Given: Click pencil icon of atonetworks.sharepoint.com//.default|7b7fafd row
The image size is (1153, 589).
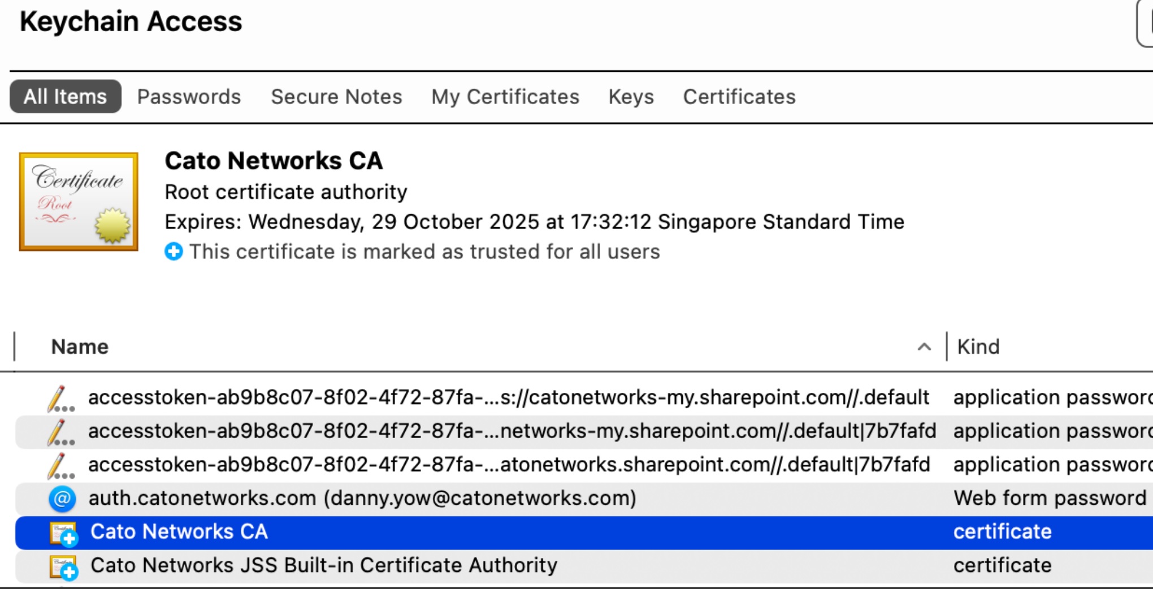Looking at the screenshot, I should [x=60, y=465].
